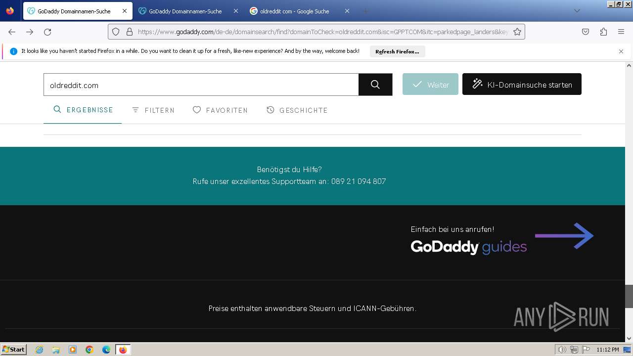Image resolution: width=633 pixels, height=356 pixels.
Task: Start KI-Domainsuche
Action: coord(522,85)
